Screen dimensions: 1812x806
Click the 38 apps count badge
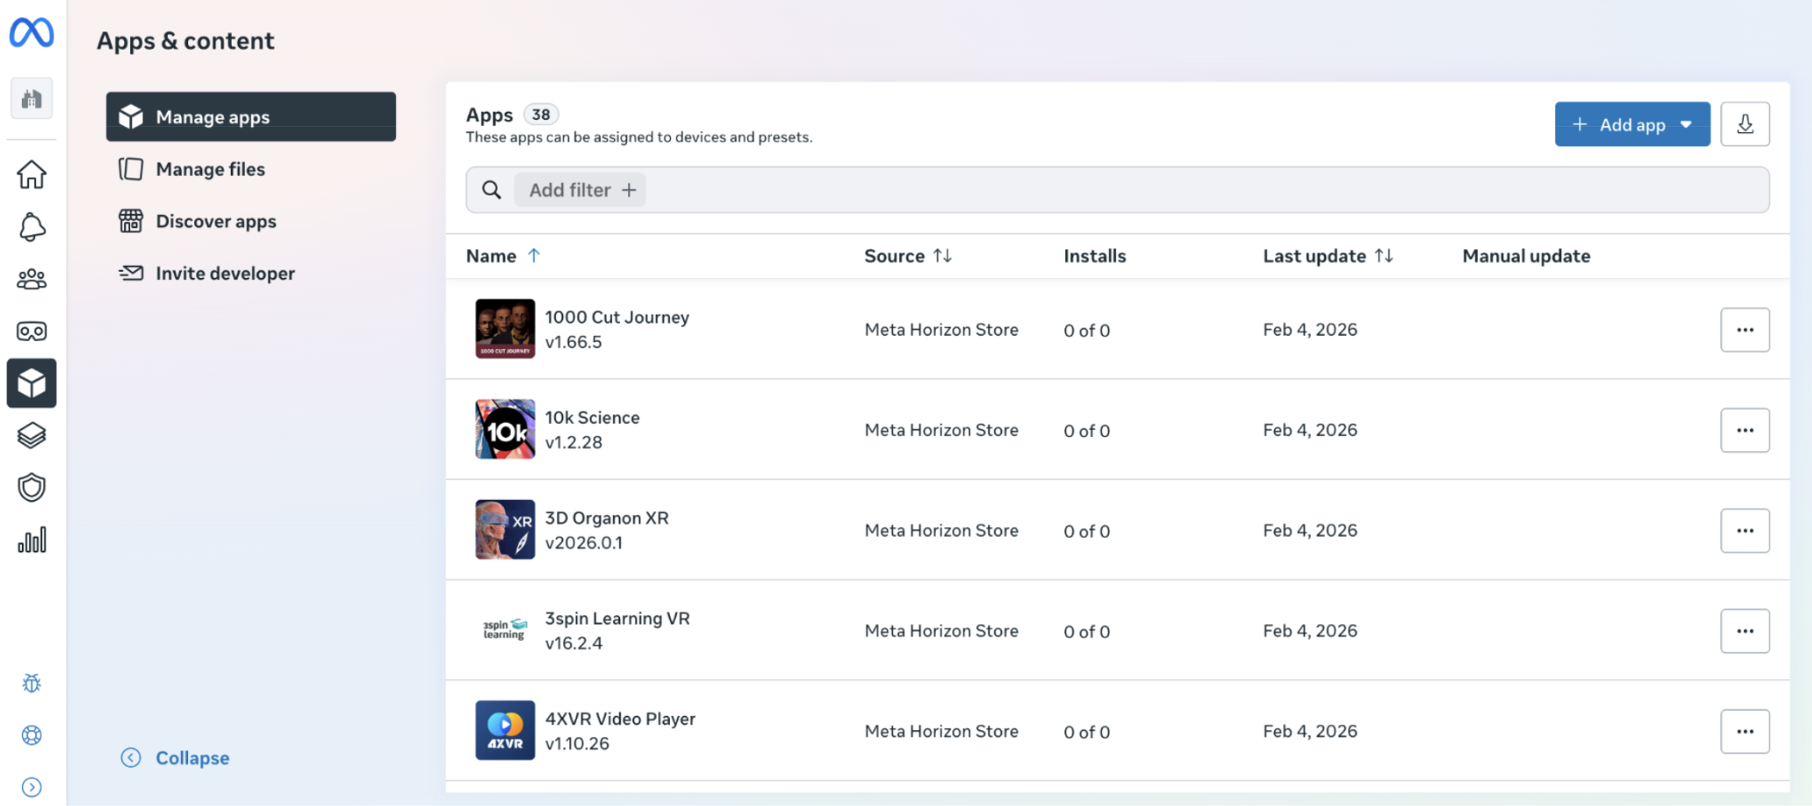tap(540, 115)
